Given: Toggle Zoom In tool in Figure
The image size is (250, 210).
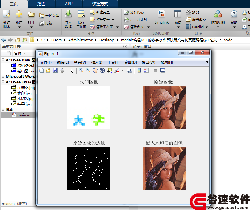Looking at the screenshot, I should tap(81, 70).
